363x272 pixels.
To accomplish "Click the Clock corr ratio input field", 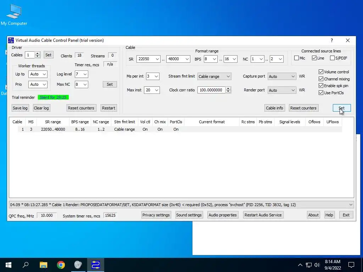I will coord(212,90).
